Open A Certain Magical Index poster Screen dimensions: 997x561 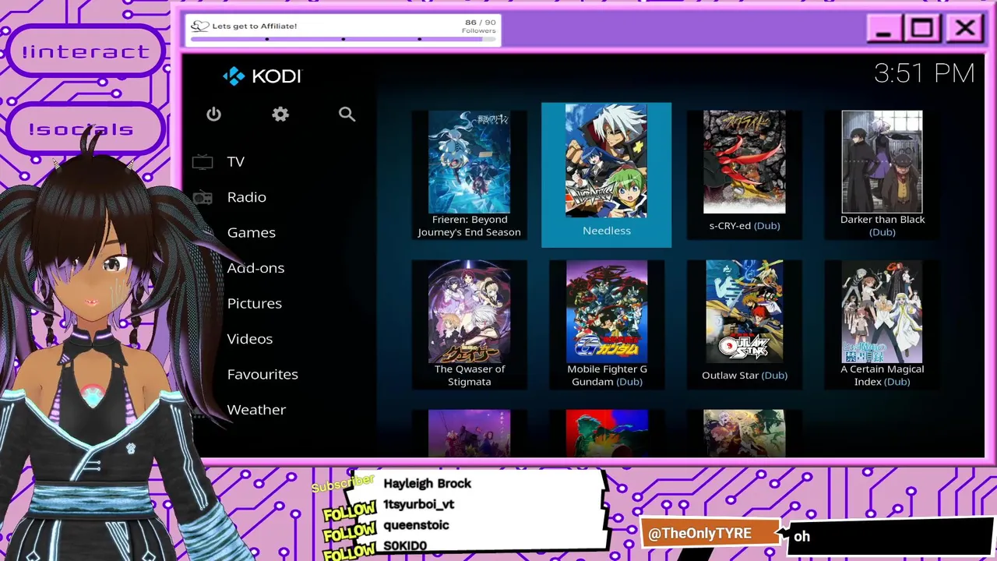click(882, 312)
